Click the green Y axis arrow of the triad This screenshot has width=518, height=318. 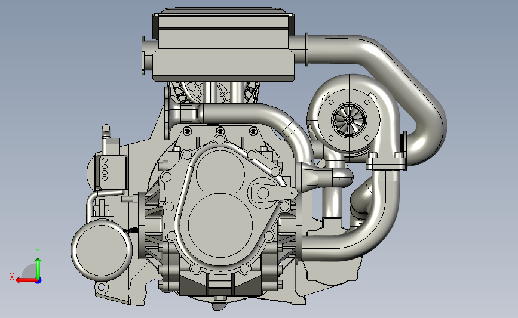[x=38, y=268]
